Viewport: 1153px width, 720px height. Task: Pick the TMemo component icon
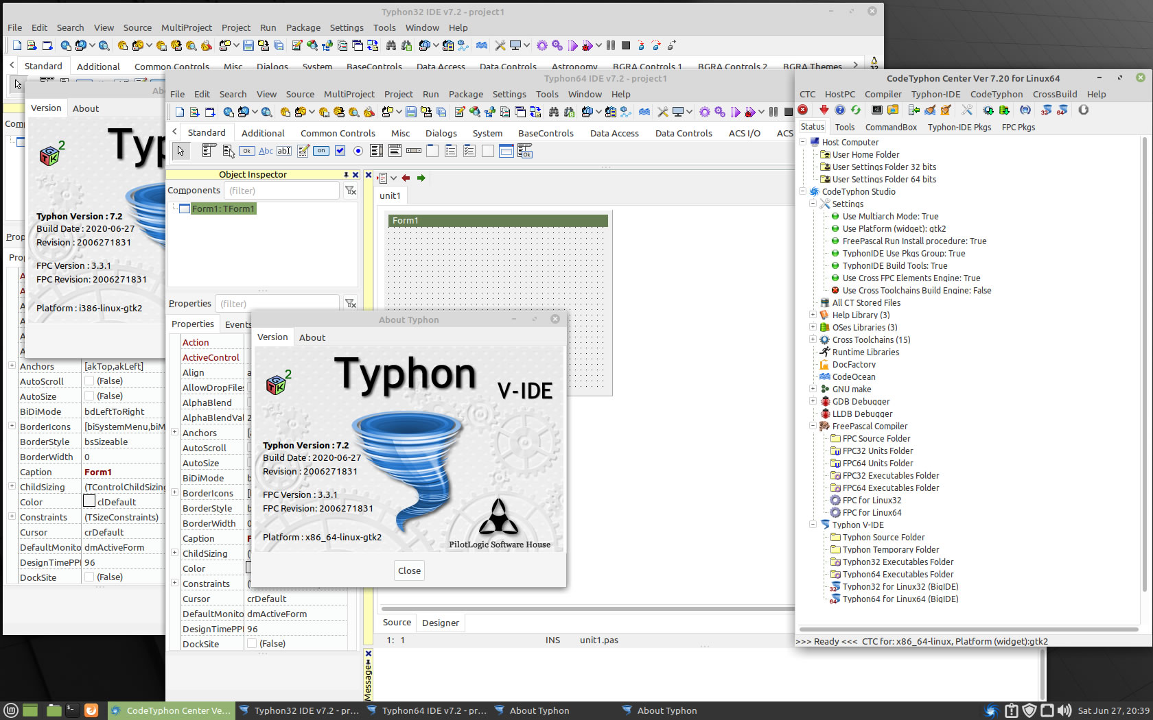click(303, 151)
